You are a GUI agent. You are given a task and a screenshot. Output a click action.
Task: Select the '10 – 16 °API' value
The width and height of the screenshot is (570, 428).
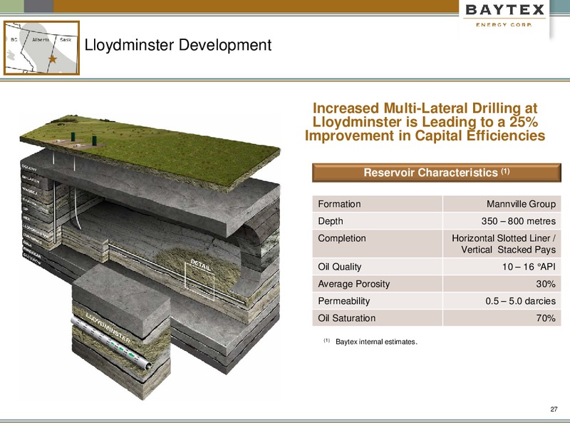(529, 267)
